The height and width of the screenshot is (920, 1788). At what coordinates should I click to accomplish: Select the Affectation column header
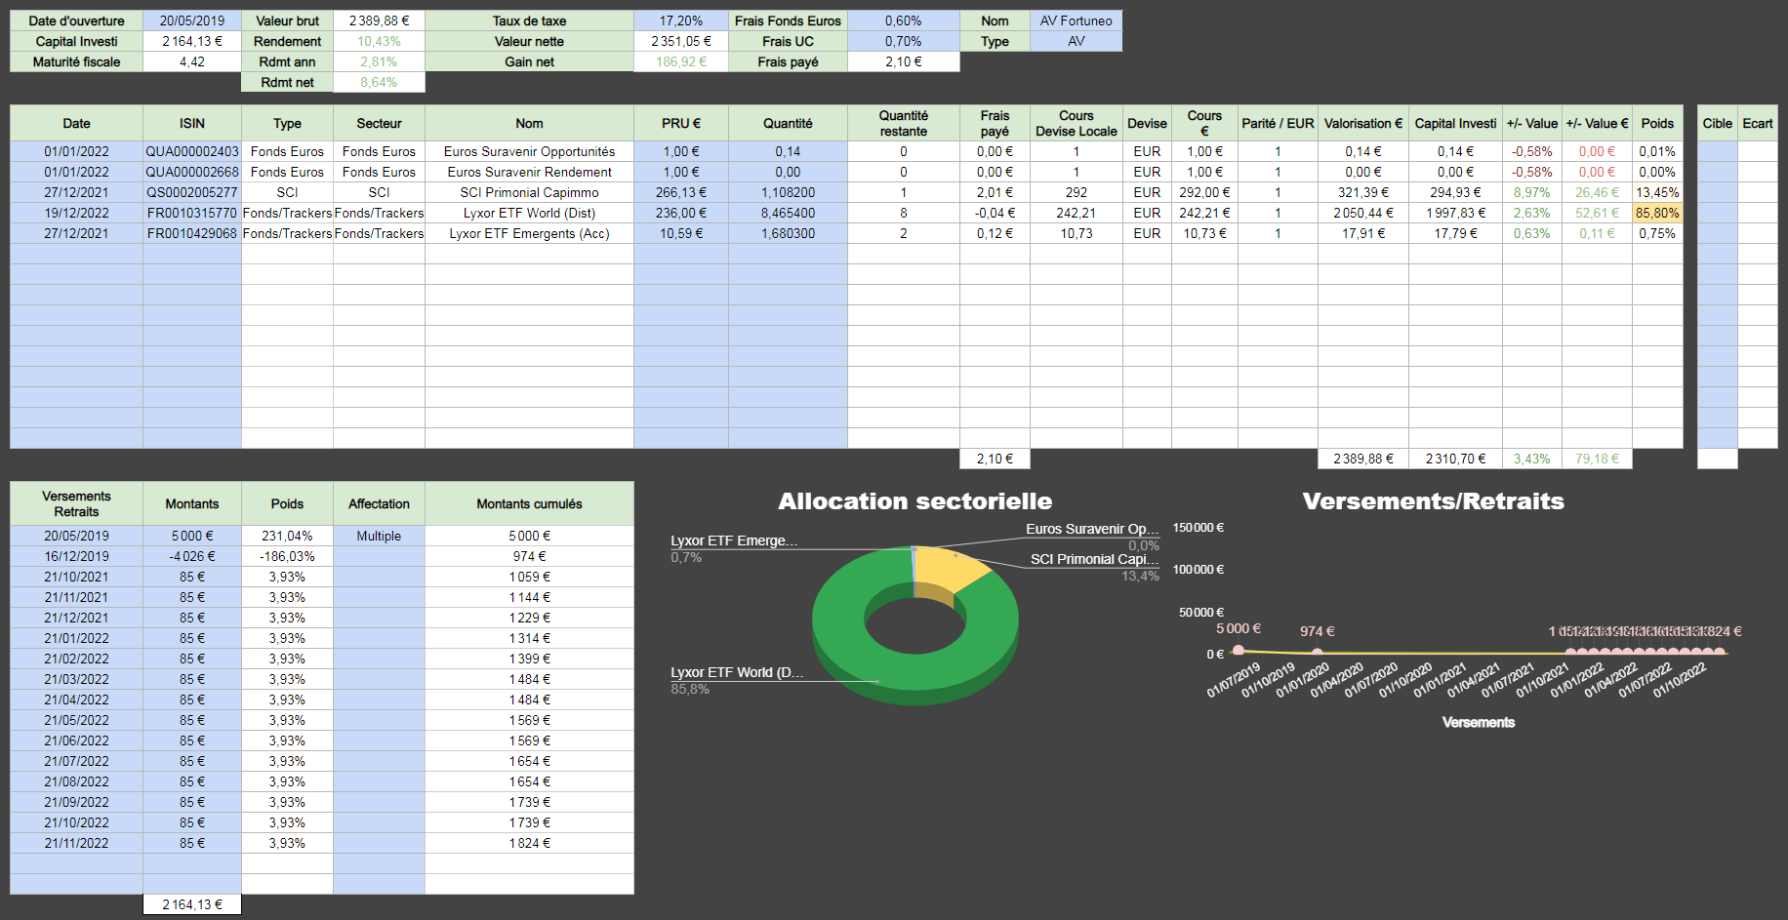[x=379, y=503]
